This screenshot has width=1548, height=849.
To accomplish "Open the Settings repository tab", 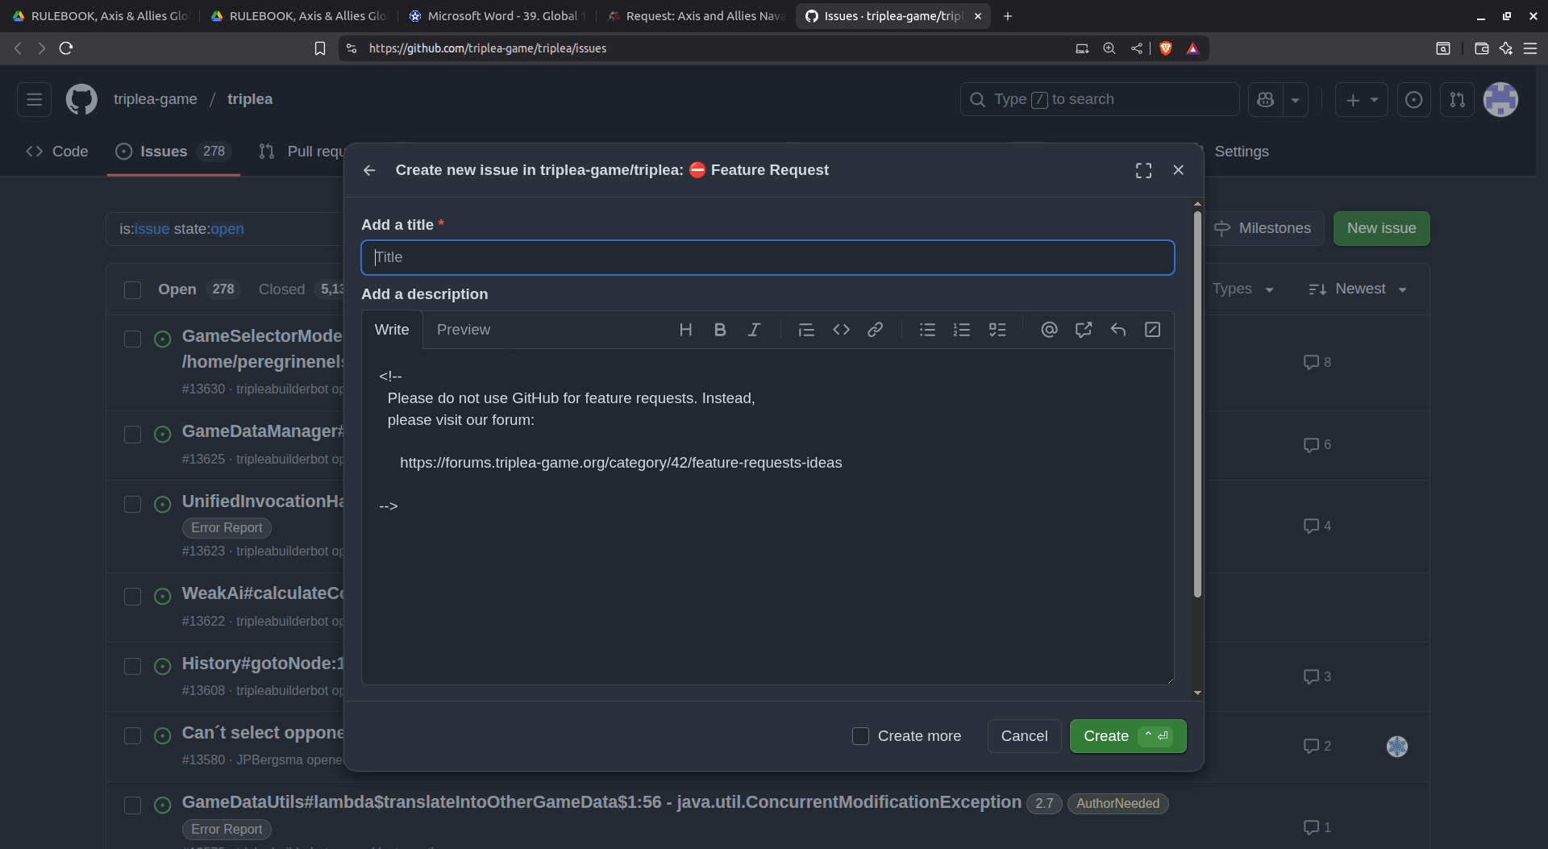I will [1241, 152].
